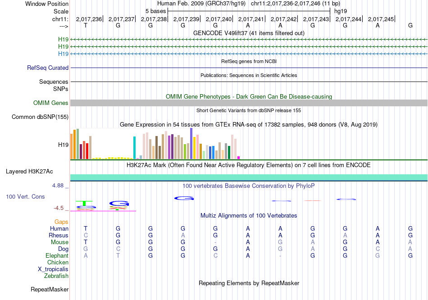Screen dimensions: 428x300
Task: Click the T base in the Mouse row
Action: [x=86, y=242]
